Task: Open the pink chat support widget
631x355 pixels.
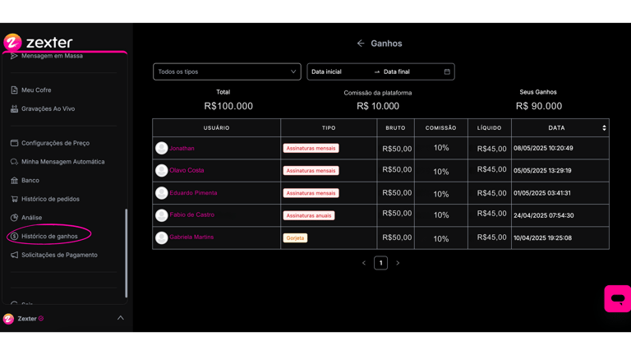Action: click(x=617, y=298)
